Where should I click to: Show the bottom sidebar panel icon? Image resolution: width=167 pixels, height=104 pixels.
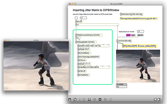click(155, 100)
